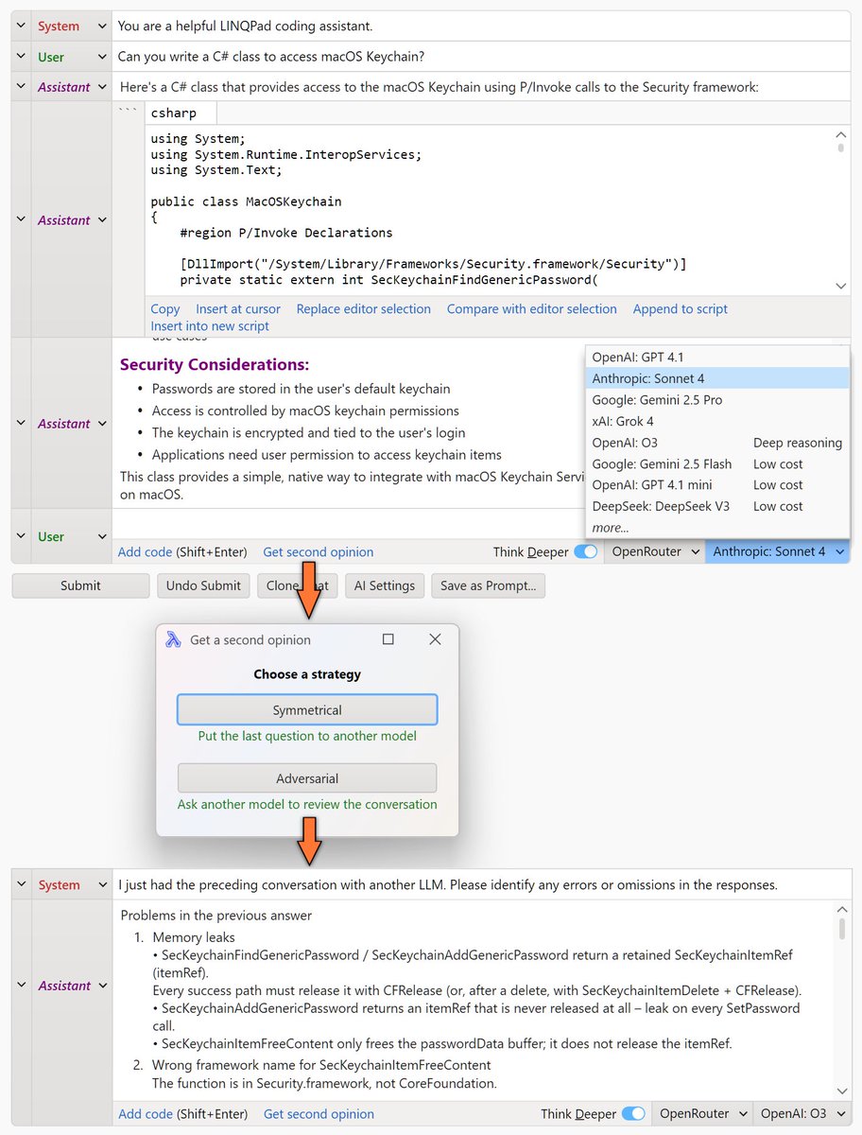Toggle Think Deeper switch beside OpenAI: O3 selector
Image resolution: width=862 pixels, height=1135 pixels.
pos(633,1114)
